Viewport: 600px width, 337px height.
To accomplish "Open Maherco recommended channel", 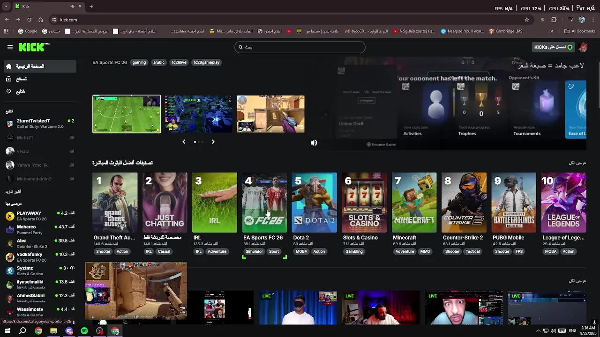I will [x=40, y=229].
